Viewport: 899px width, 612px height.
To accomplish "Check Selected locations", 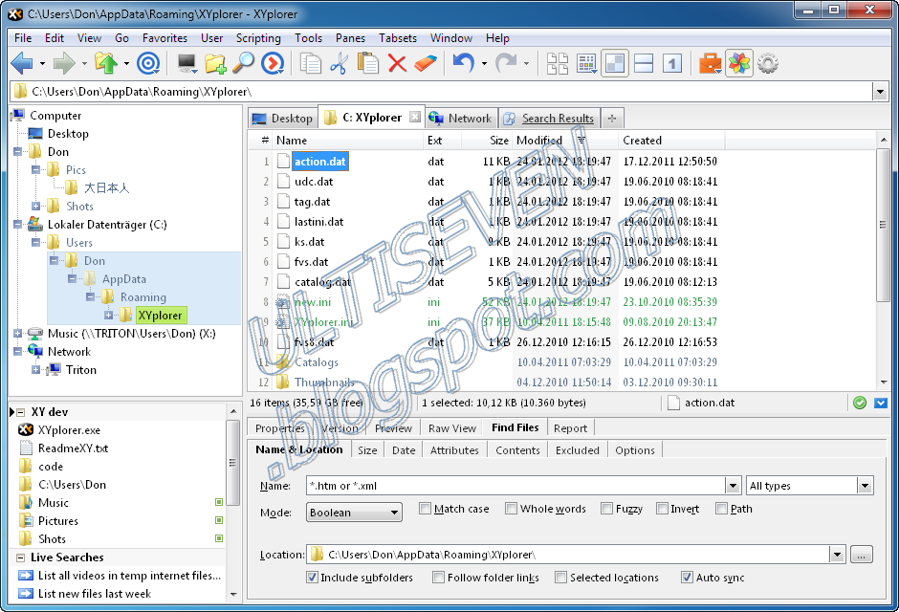I will coord(560,577).
